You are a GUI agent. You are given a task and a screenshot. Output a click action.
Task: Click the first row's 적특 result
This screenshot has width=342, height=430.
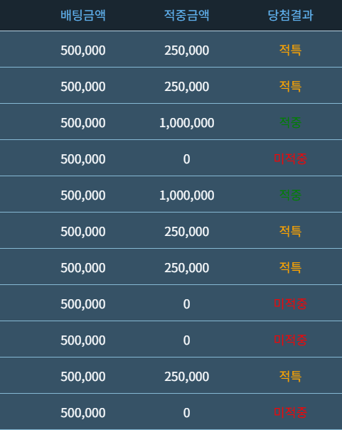(290, 50)
